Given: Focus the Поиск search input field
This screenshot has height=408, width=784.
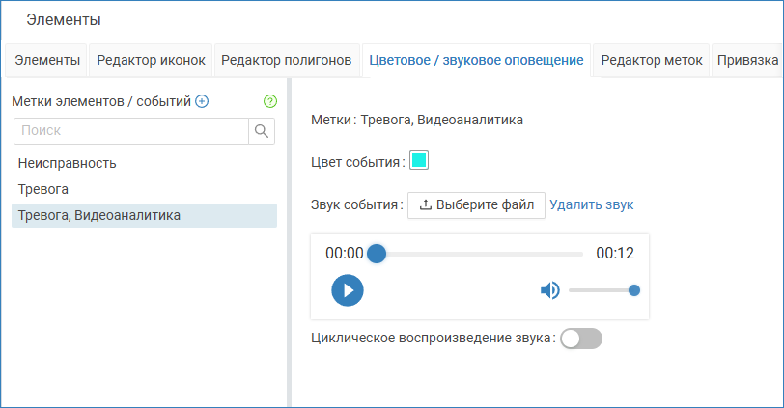Looking at the screenshot, I should [131, 131].
